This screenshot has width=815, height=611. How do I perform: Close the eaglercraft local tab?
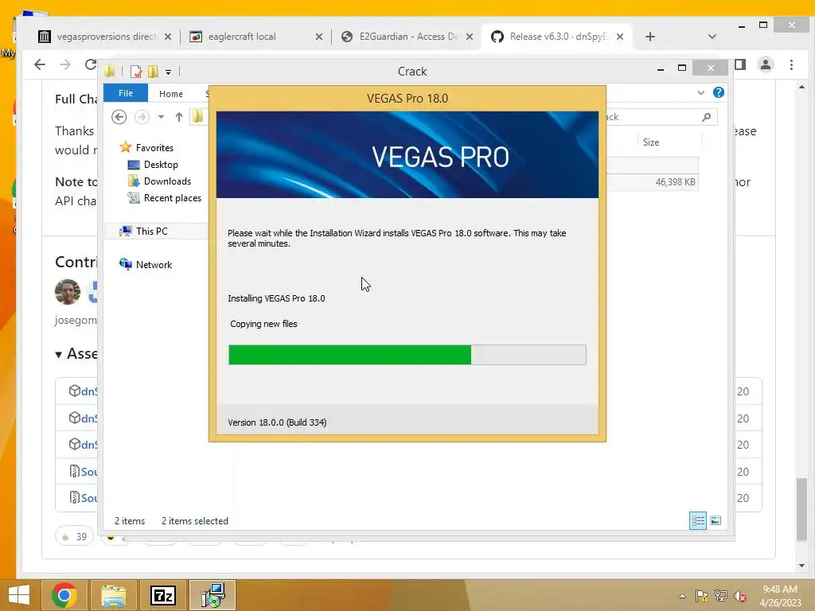[x=318, y=37]
